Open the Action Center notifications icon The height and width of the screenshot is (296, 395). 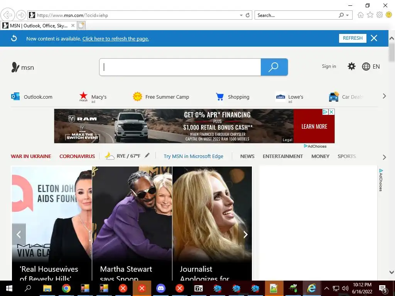(383, 288)
